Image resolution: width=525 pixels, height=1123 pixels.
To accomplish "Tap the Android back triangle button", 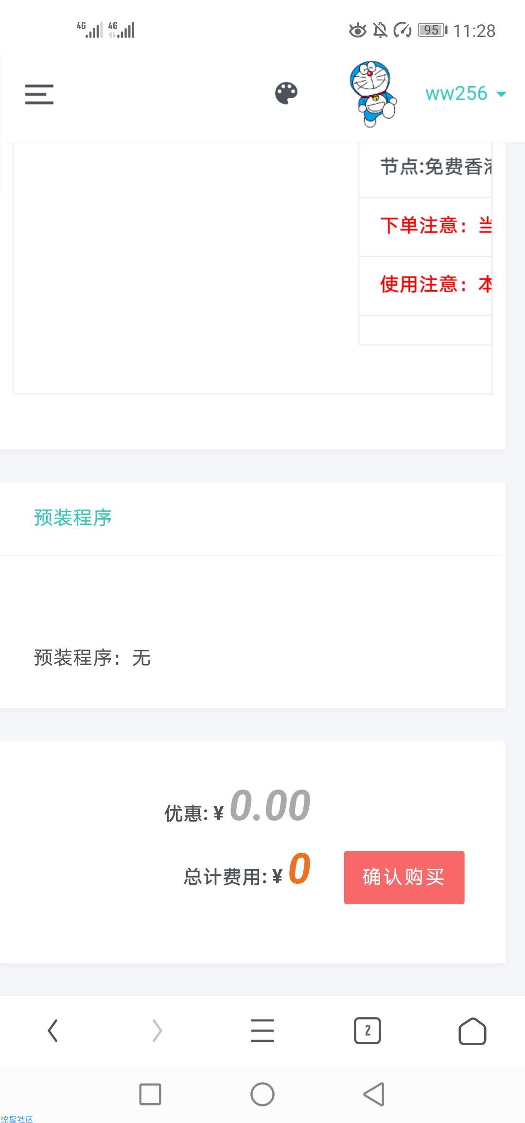I will click(x=374, y=1094).
